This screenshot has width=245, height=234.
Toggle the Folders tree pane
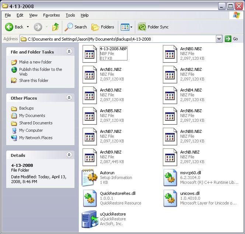pos(103,27)
